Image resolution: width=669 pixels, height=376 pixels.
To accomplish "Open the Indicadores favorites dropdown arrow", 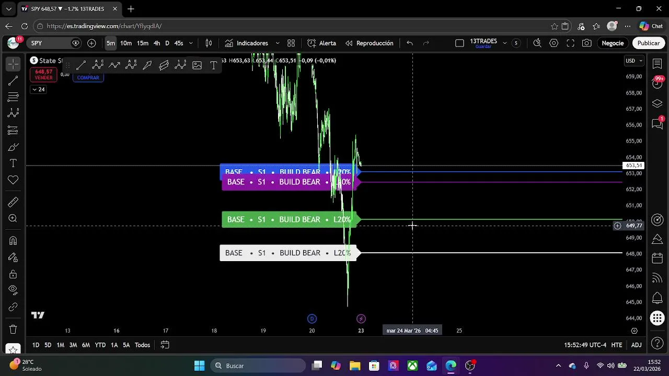I will [x=278, y=43].
